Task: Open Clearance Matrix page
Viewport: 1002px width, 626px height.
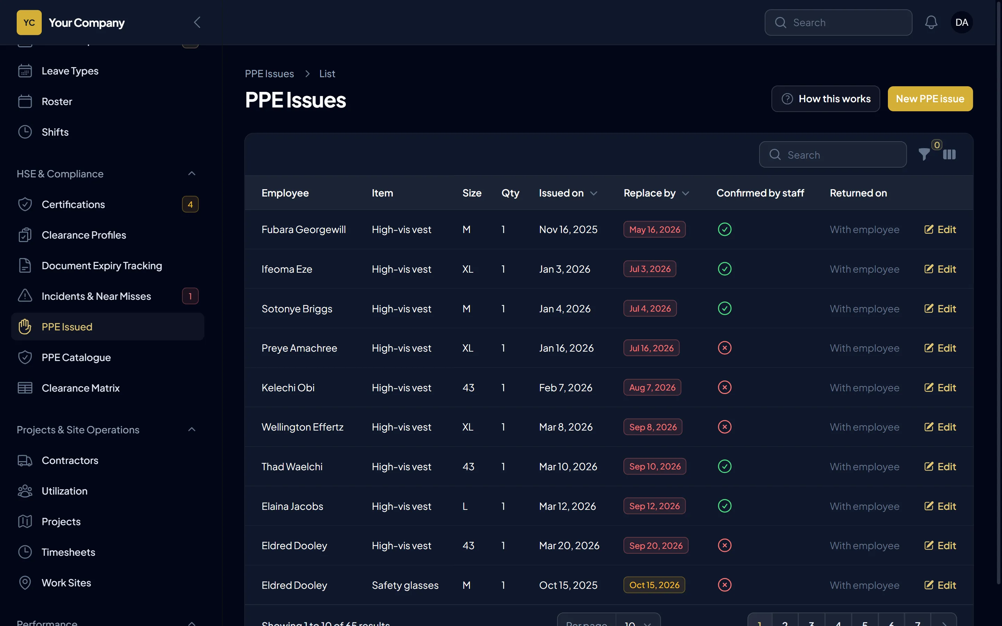Action: click(x=108, y=388)
